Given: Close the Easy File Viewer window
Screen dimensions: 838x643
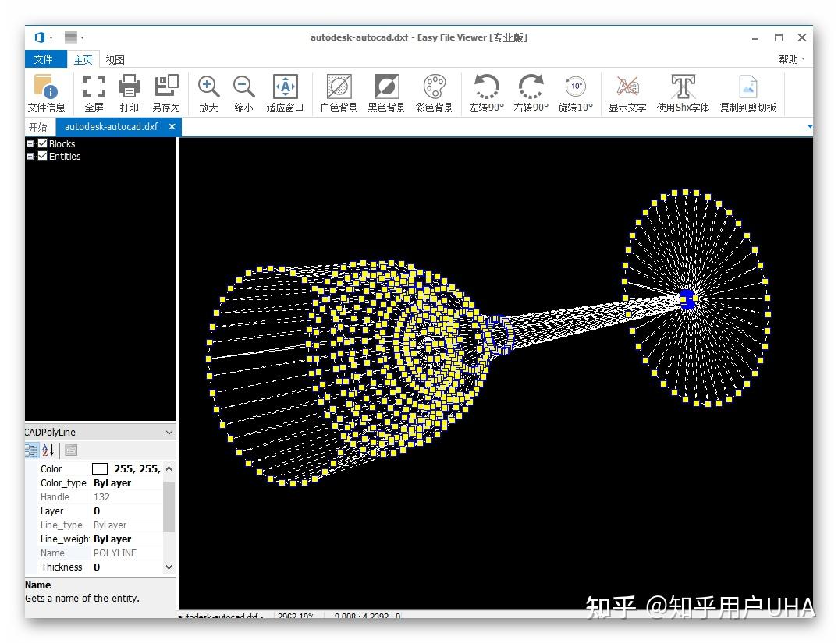Looking at the screenshot, I should 801,37.
